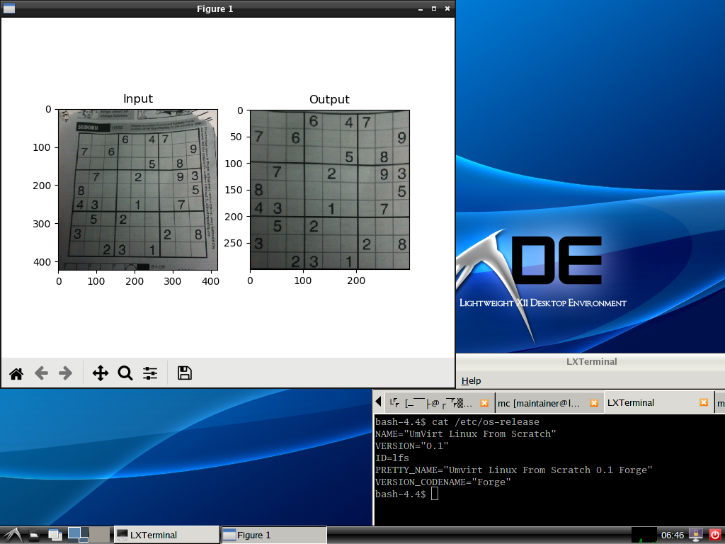Click the Output sudoku image
The height and width of the screenshot is (544, 725).
[329, 190]
